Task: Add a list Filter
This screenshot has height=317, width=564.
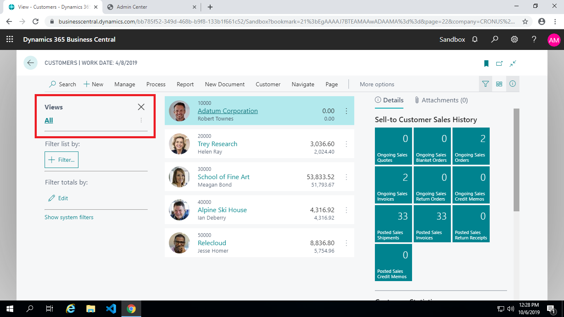Action: tap(62, 160)
